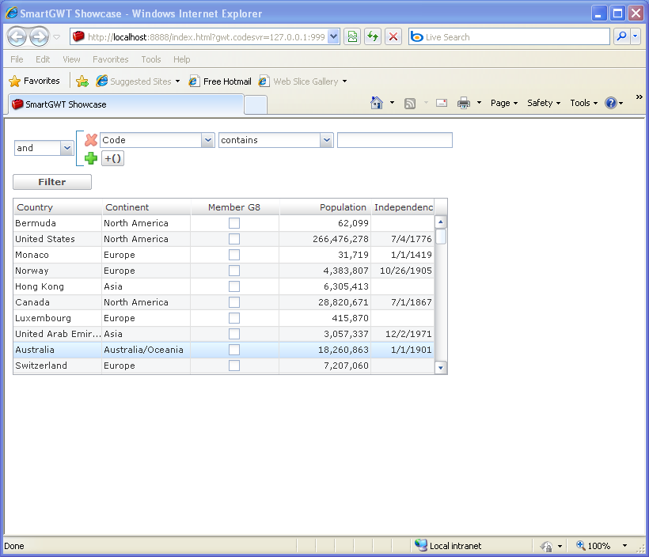Image resolution: width=649 pixels, height=557 pixels.
Task: Open the address bar URL dropdown
Action: coord(334,37)
